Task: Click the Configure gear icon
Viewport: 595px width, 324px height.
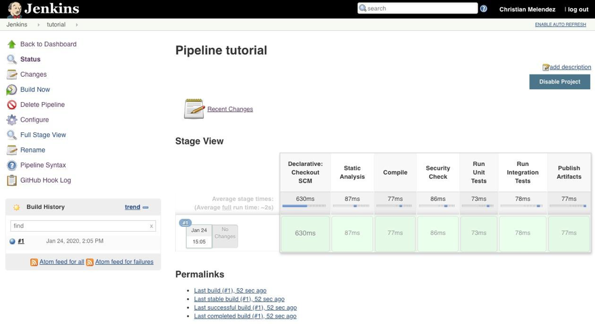Action: (x=12, y=120)
